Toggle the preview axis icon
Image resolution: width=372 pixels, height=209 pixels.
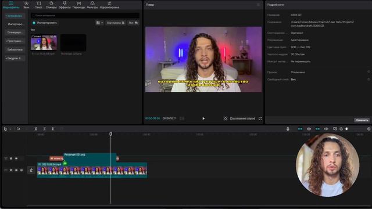coord(326,129)
